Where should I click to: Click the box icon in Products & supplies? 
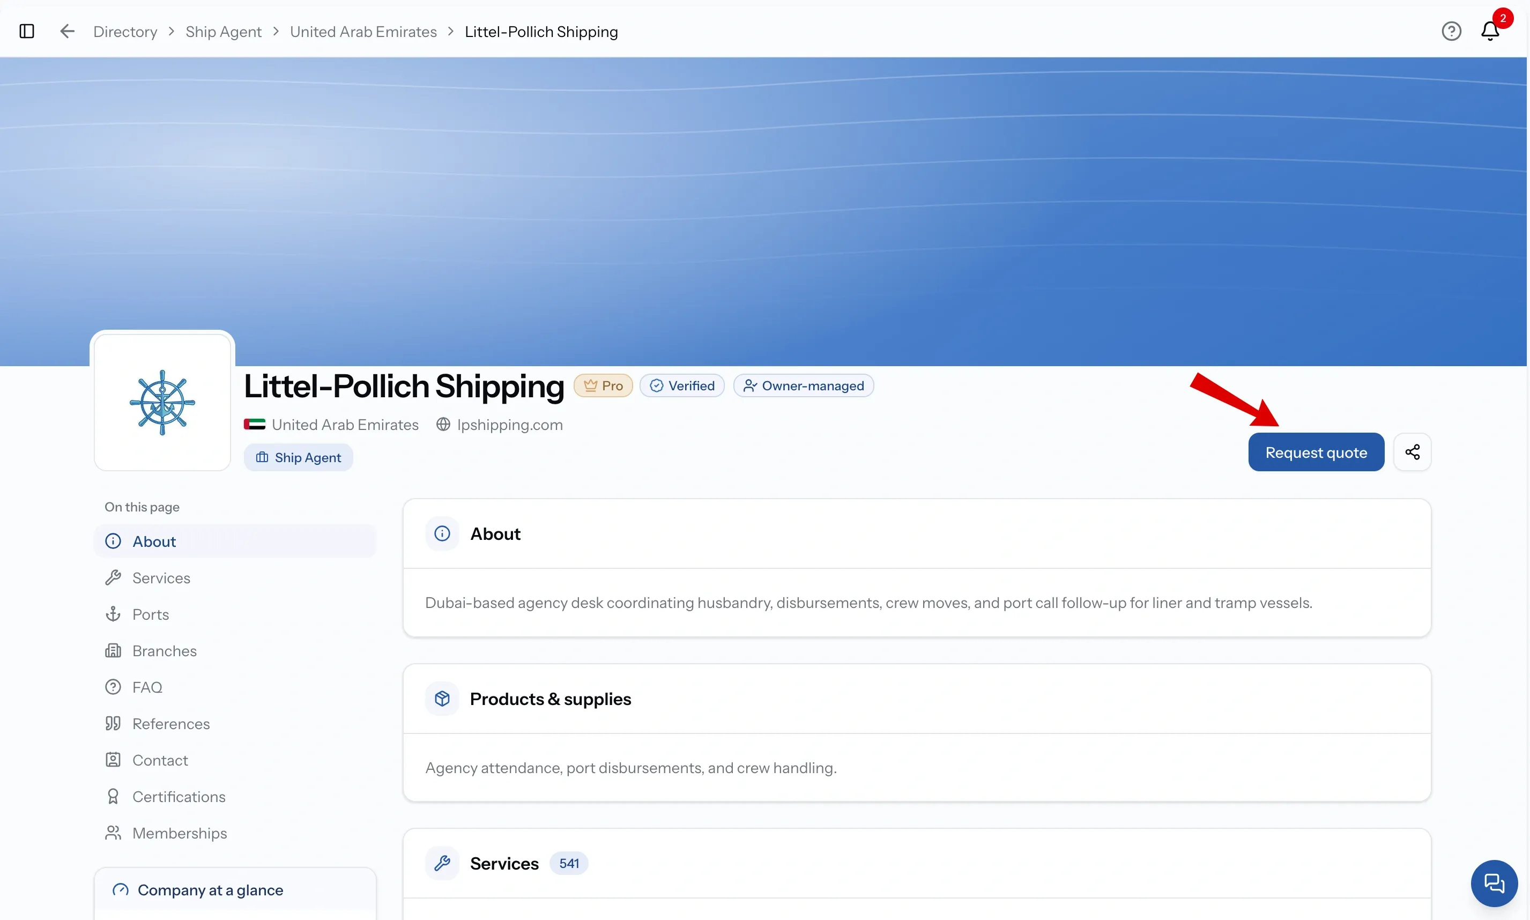442,699
